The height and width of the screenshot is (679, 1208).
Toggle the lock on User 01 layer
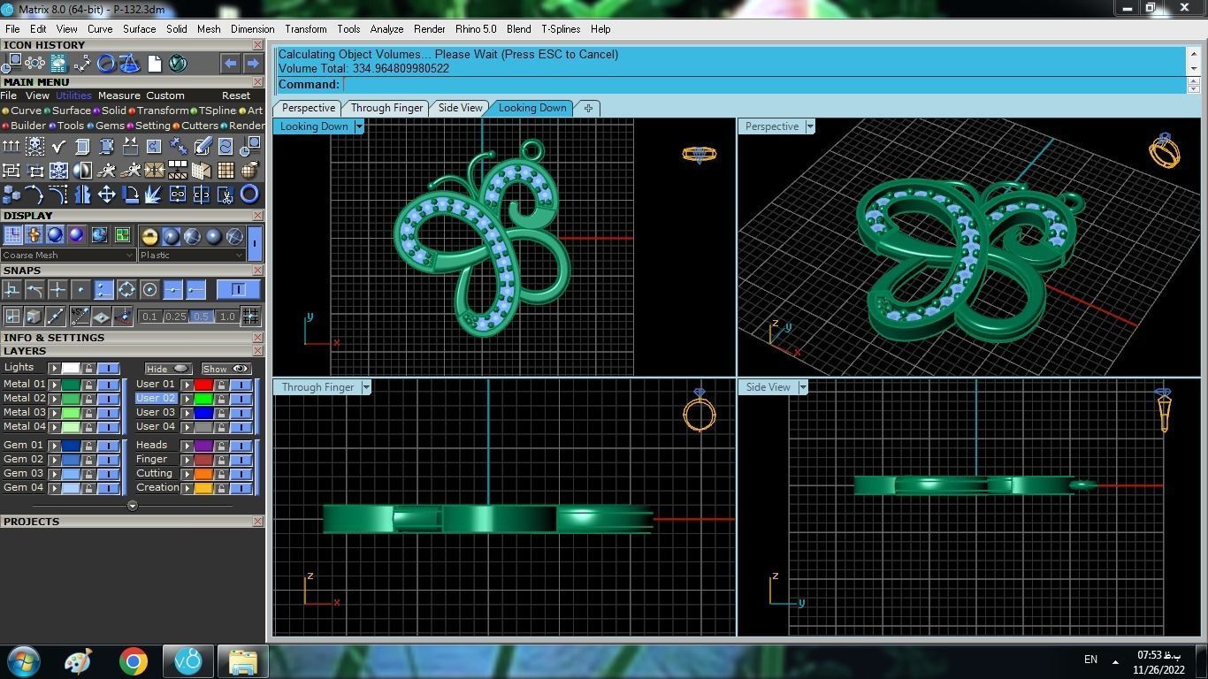tap(221, 385)
